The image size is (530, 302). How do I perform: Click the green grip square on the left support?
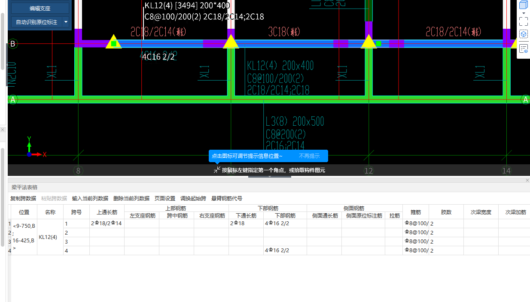click(x=113, y=44)
